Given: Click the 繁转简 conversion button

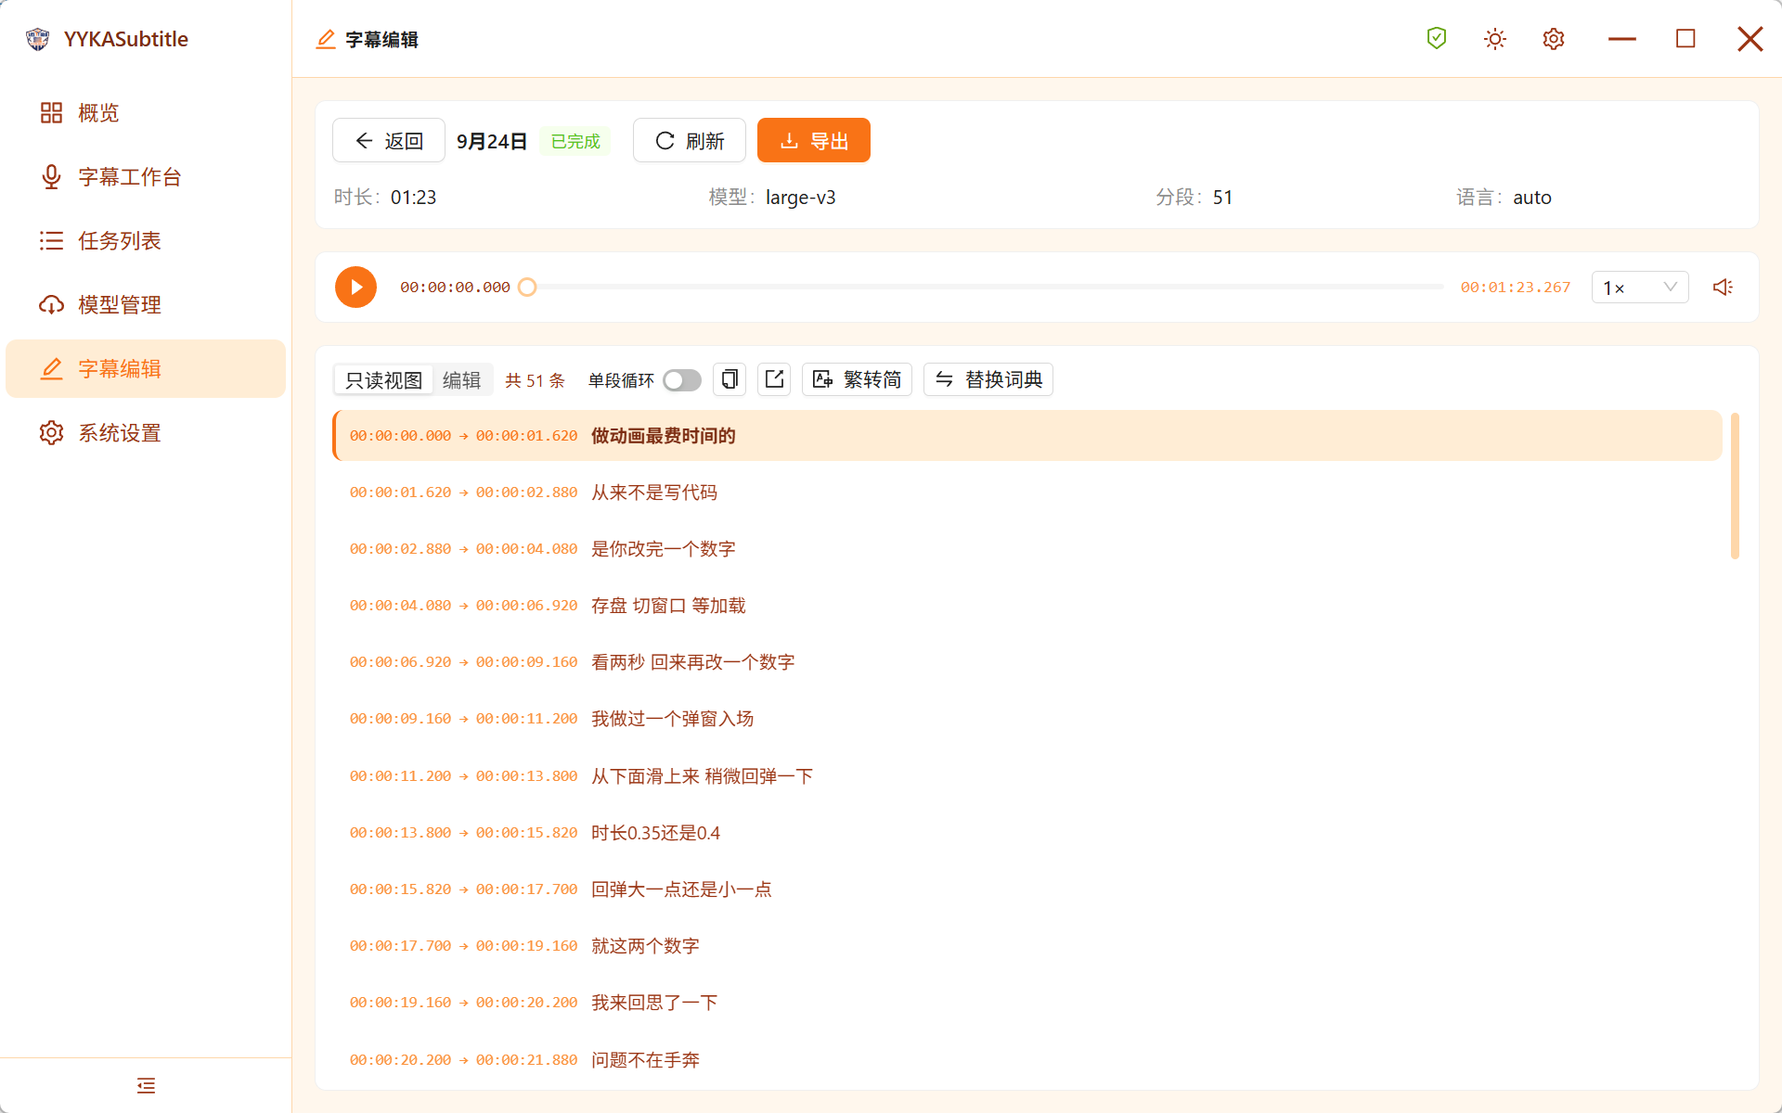Looking at the screenshot, I should (857, 379).
